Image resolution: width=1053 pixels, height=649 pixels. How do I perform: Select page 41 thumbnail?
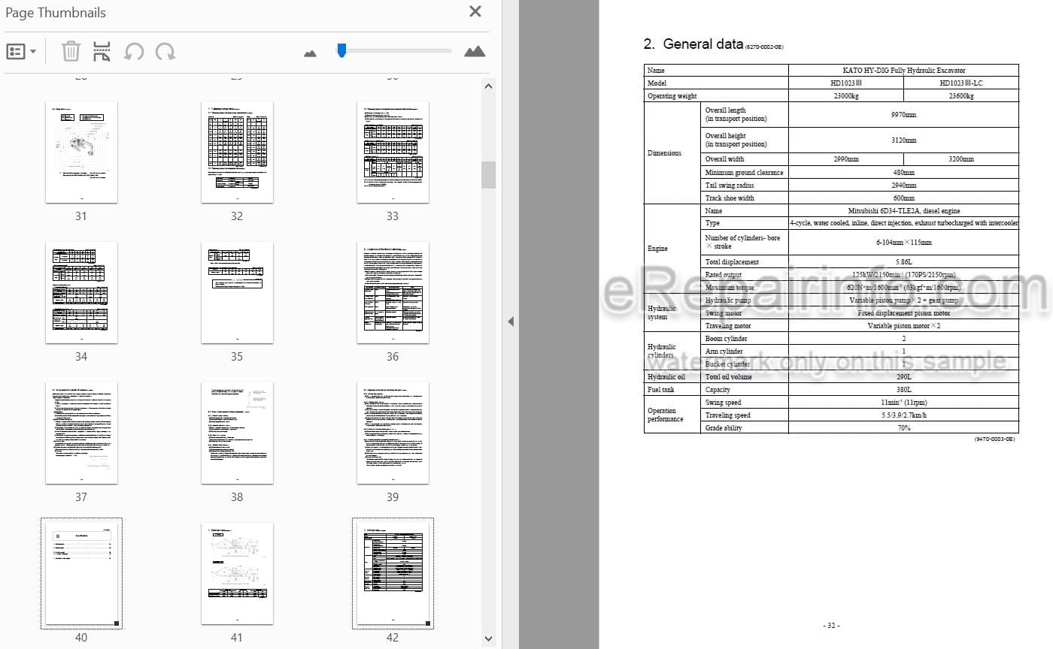point(237,574)
